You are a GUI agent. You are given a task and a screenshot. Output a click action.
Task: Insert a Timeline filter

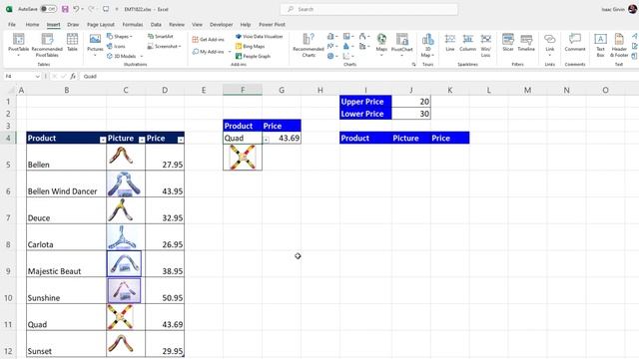526,42
